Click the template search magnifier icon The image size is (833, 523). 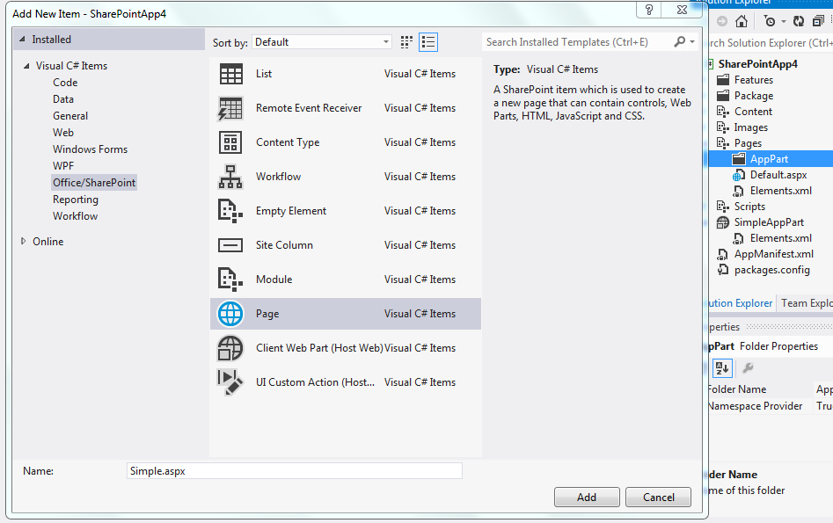pos(679,41)
